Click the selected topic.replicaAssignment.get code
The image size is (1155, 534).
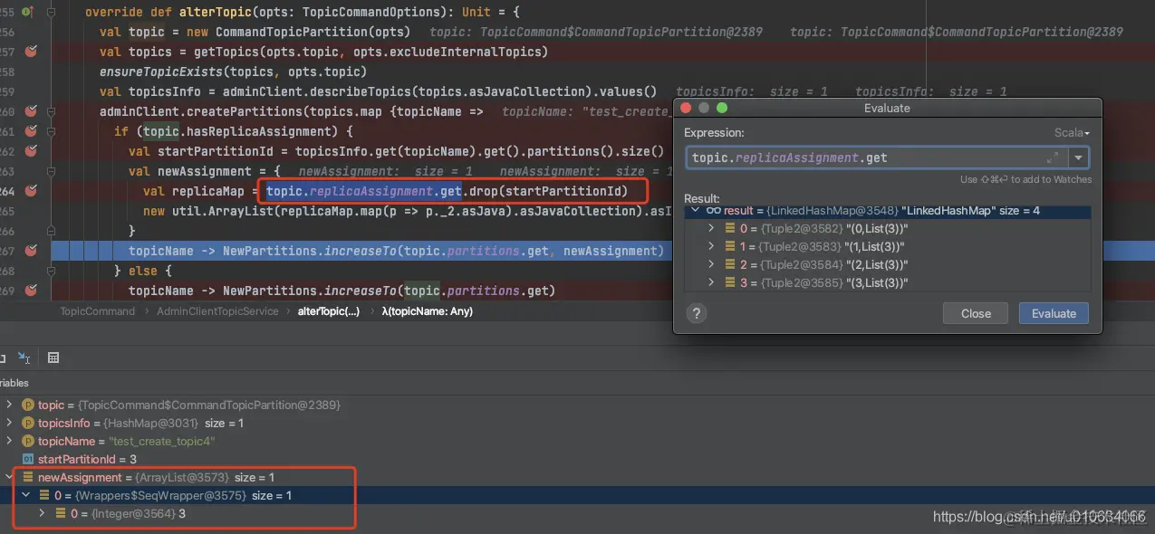364,191
